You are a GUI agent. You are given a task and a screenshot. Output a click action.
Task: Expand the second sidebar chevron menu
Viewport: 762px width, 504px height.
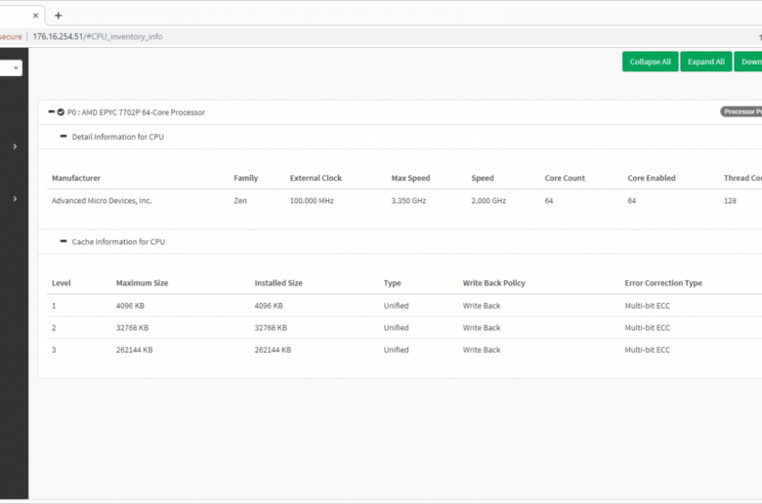[15, 199]
